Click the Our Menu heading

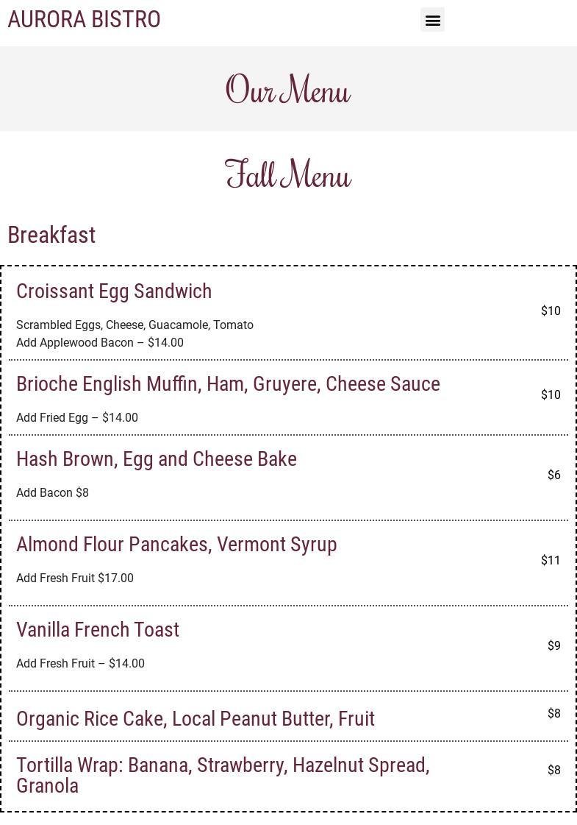(288, 90)
